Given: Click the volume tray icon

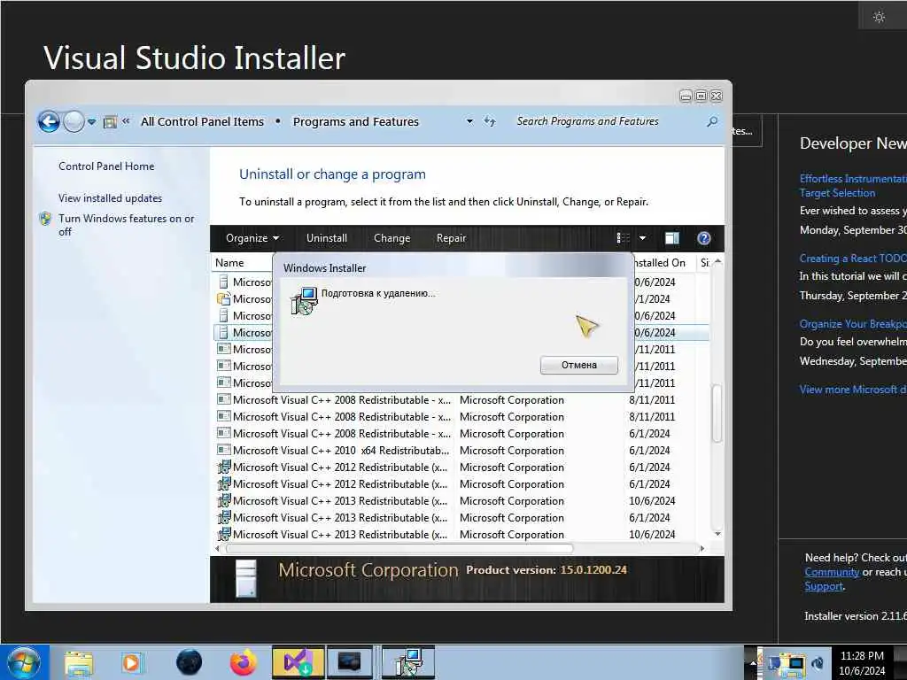Looking at the screenshot, I should coord(818,663).
